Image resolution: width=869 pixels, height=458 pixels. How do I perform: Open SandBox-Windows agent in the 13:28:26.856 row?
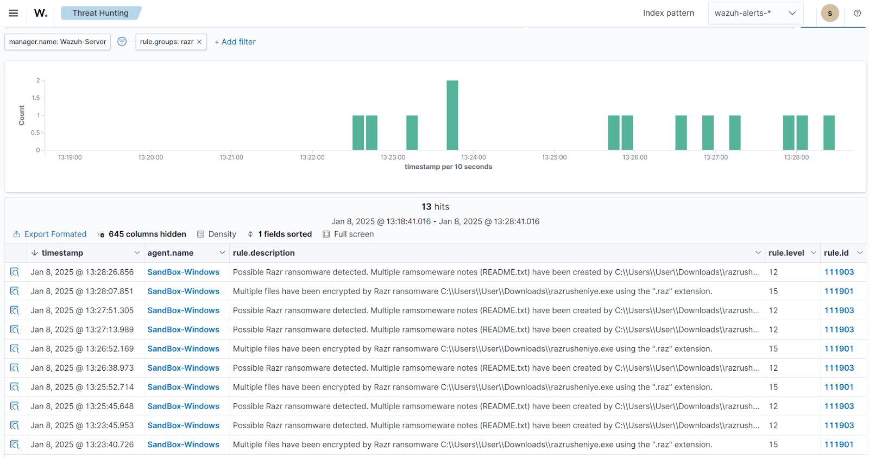[184, 272]
